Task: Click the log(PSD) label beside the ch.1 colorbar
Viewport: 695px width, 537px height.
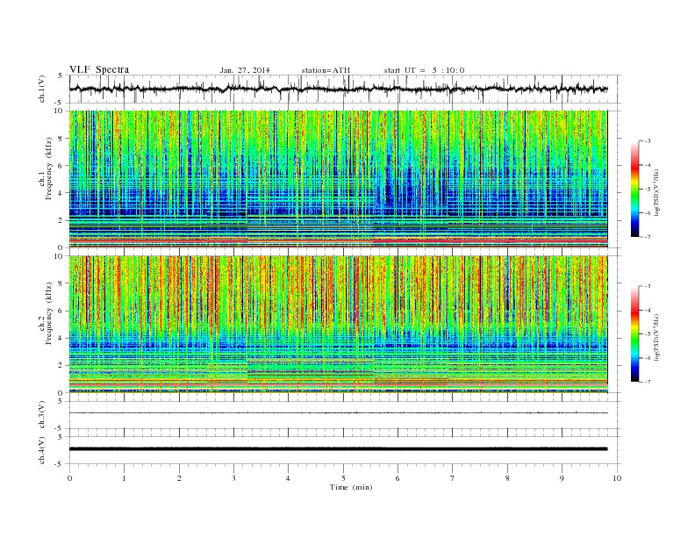Action: tap(656, 191)
